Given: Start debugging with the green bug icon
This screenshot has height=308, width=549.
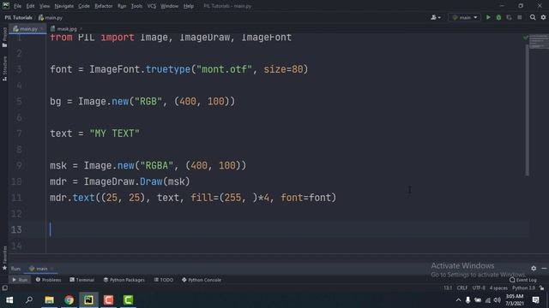Looking at the screenshot, I should coord(498,17).
